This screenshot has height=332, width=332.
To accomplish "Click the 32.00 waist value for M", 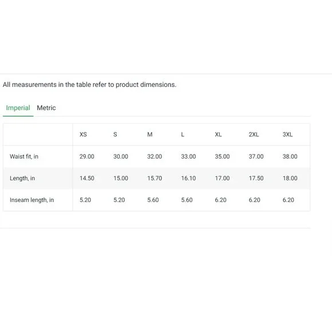I will [155, 156].
